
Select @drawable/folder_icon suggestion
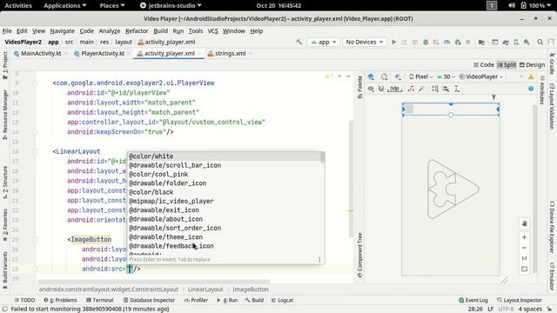pyautogui.click(x=225, y=183)
